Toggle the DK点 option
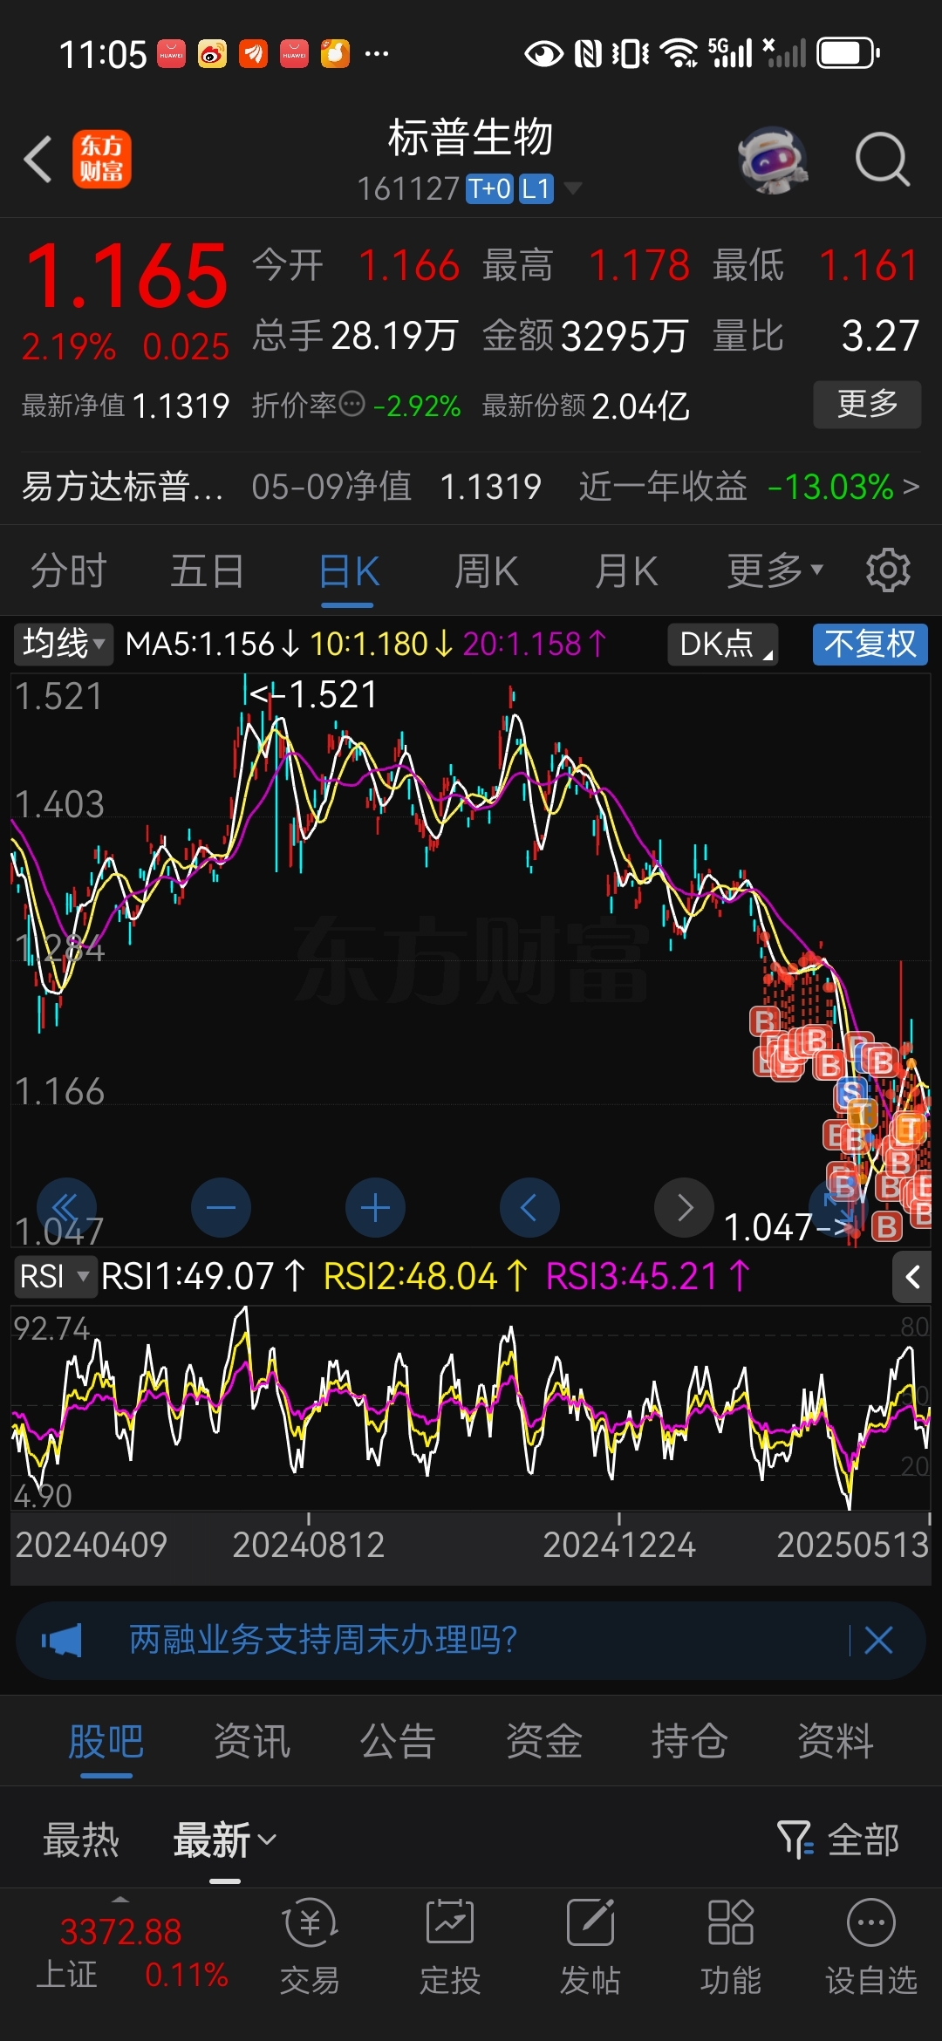Screen dimensions: 942x2041 [723, 645]
